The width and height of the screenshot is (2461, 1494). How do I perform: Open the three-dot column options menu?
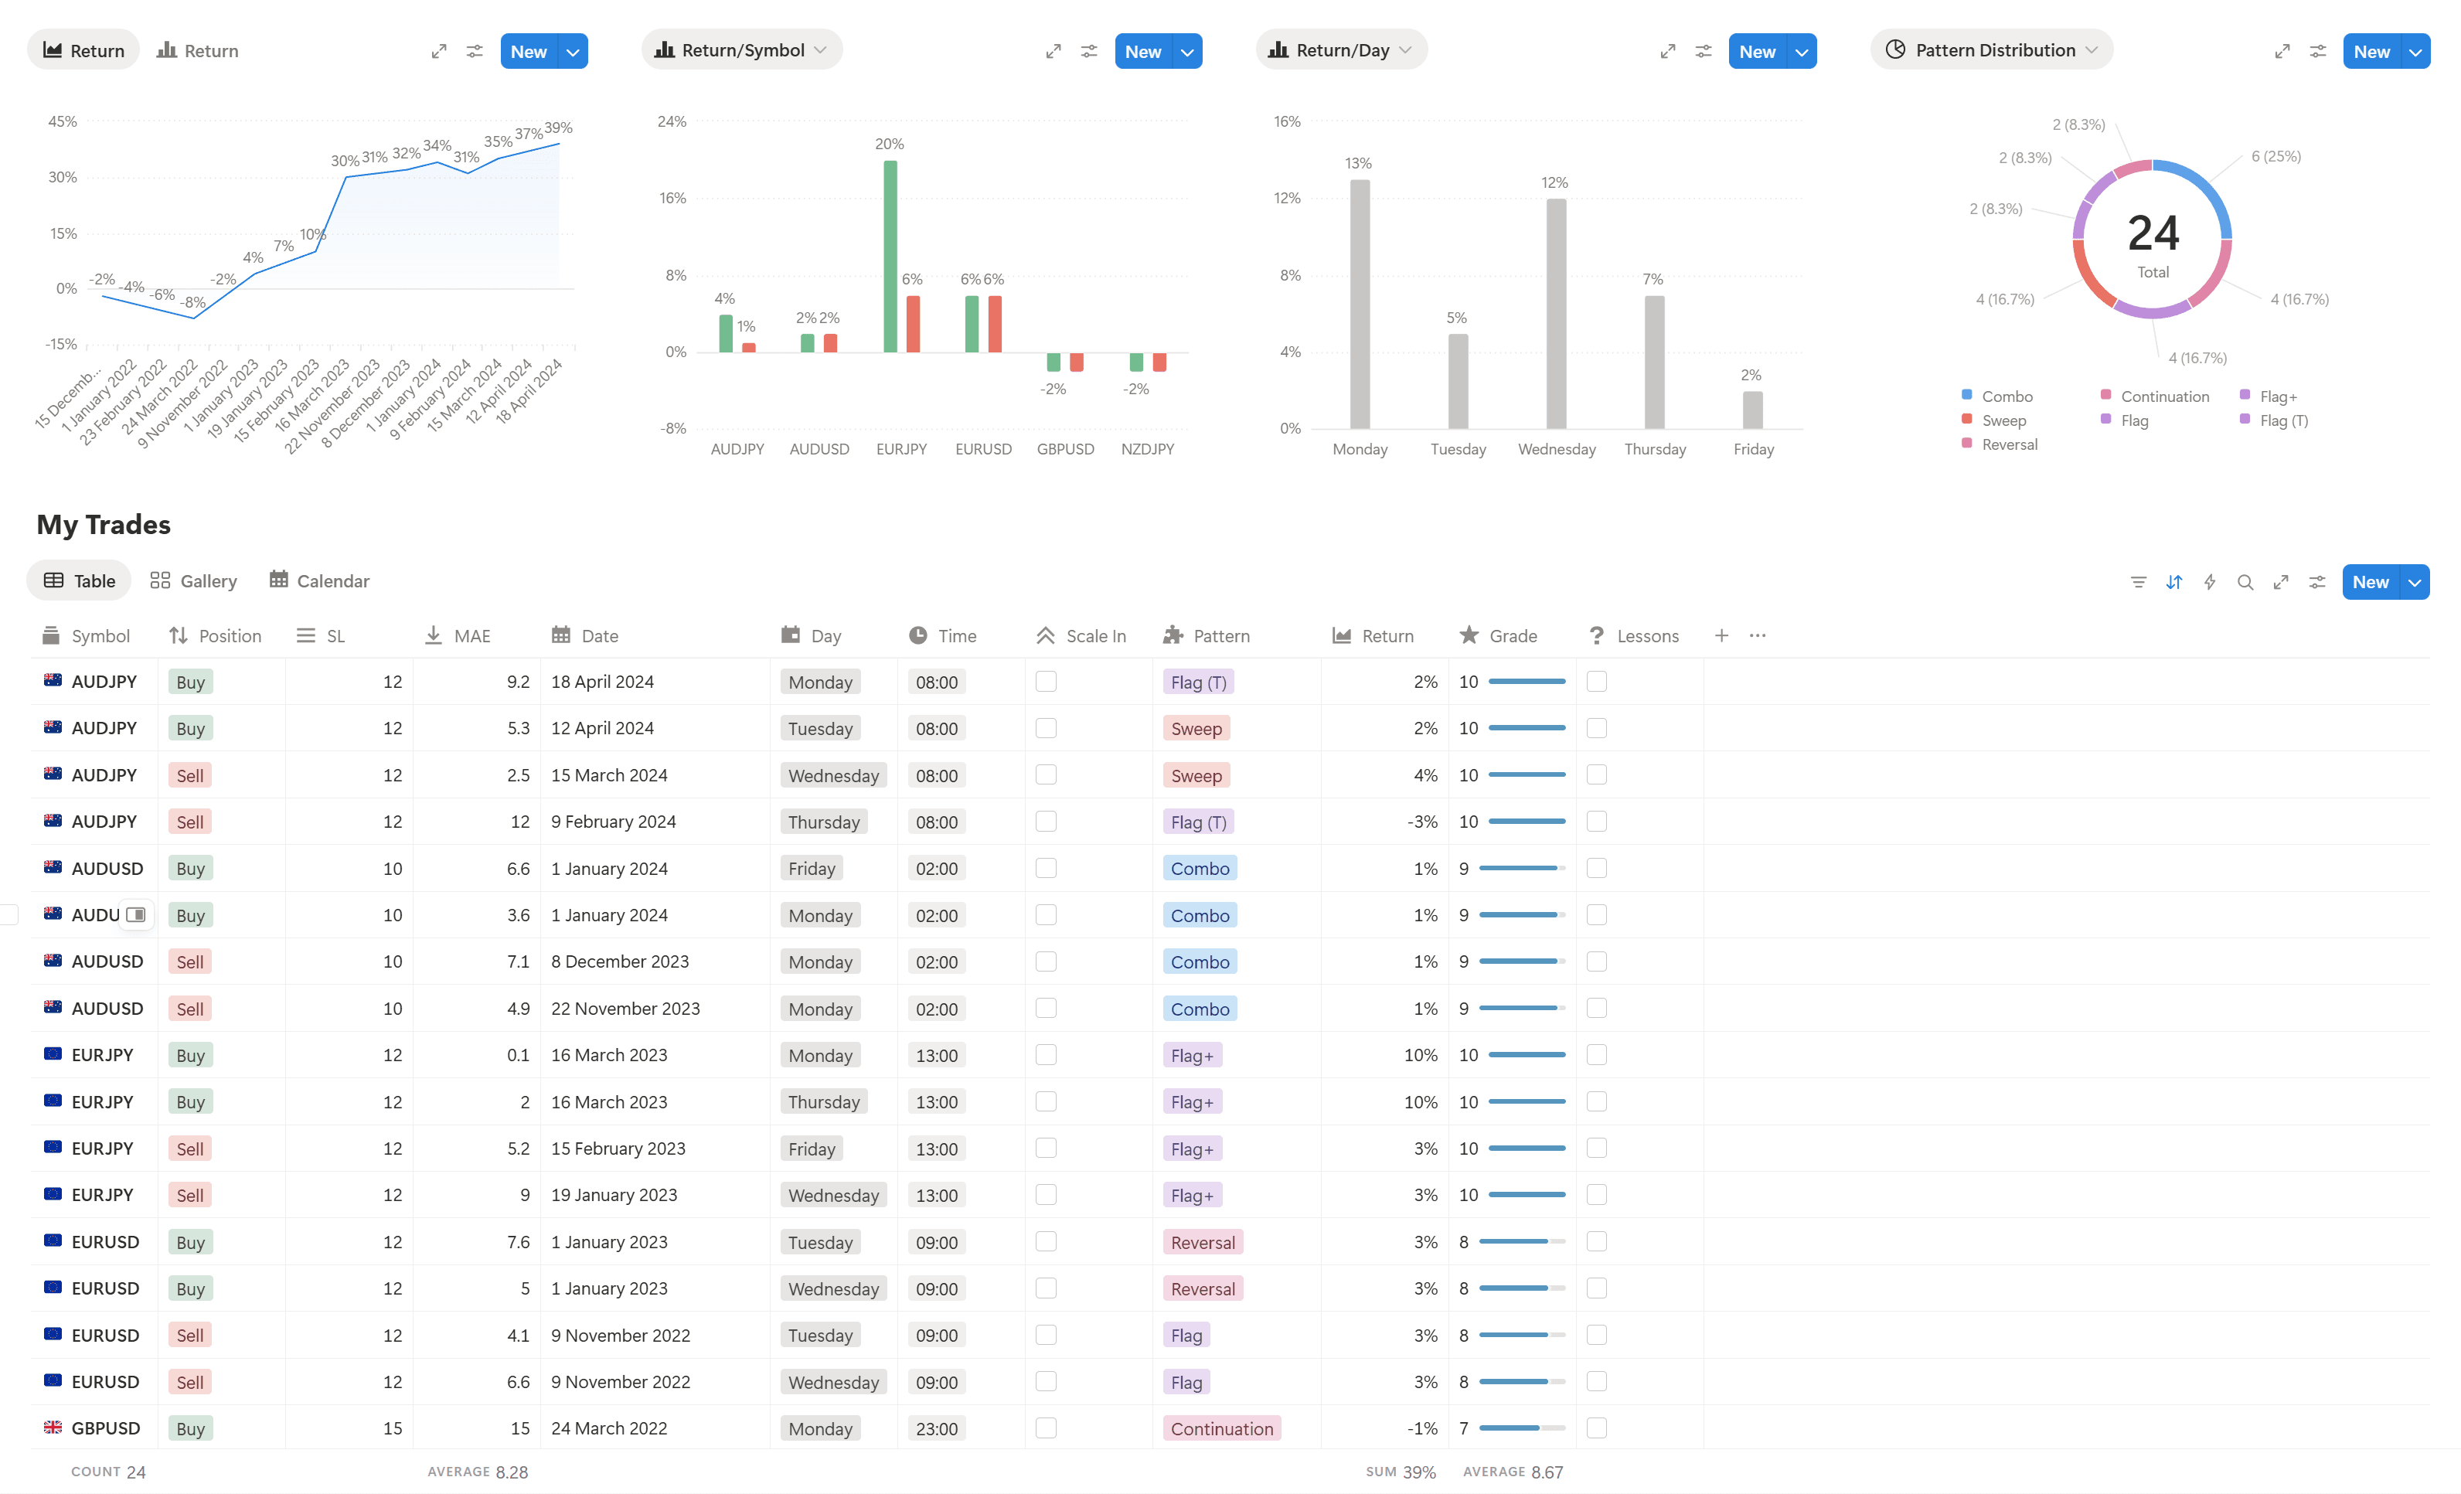tap(1758, 636)
